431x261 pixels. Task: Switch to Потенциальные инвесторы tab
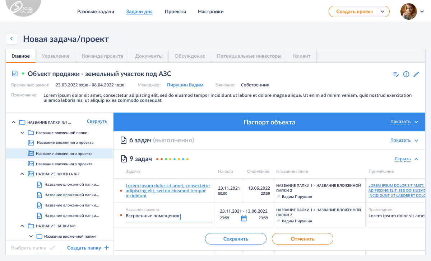[x=249, y=56]
